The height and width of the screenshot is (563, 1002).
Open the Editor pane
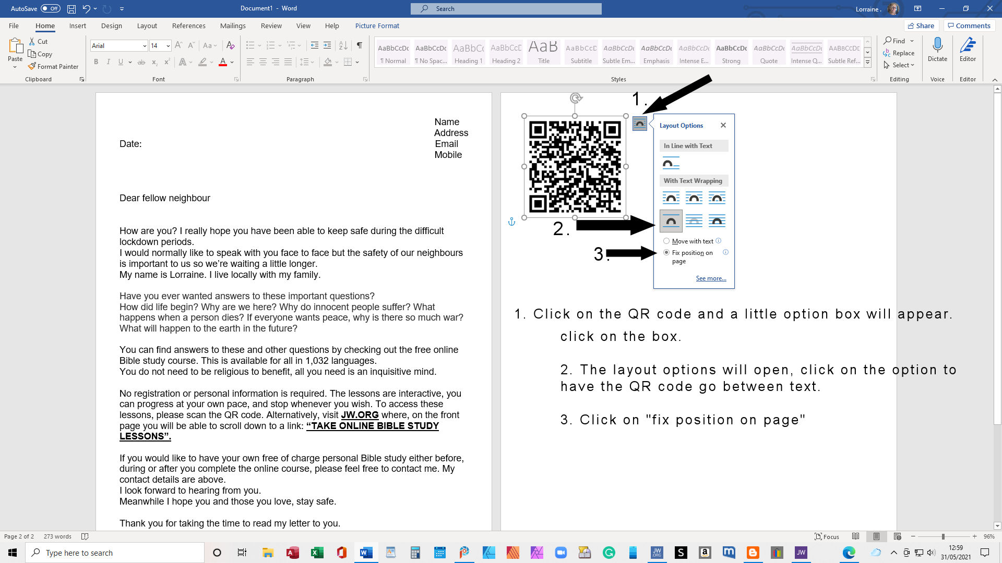968,50
